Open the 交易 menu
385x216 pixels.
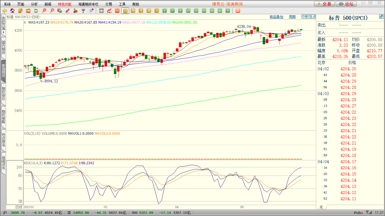coord(109,4)
